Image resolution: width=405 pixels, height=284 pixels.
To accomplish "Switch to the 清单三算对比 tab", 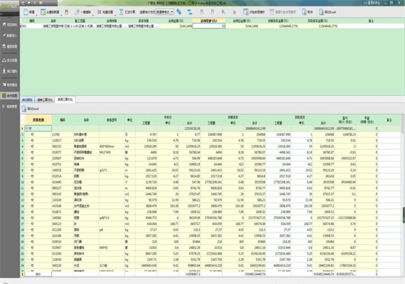I will [44, 100].
